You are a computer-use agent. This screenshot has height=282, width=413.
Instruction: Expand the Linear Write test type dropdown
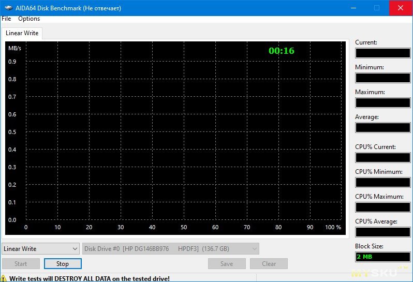coord(40,249)
